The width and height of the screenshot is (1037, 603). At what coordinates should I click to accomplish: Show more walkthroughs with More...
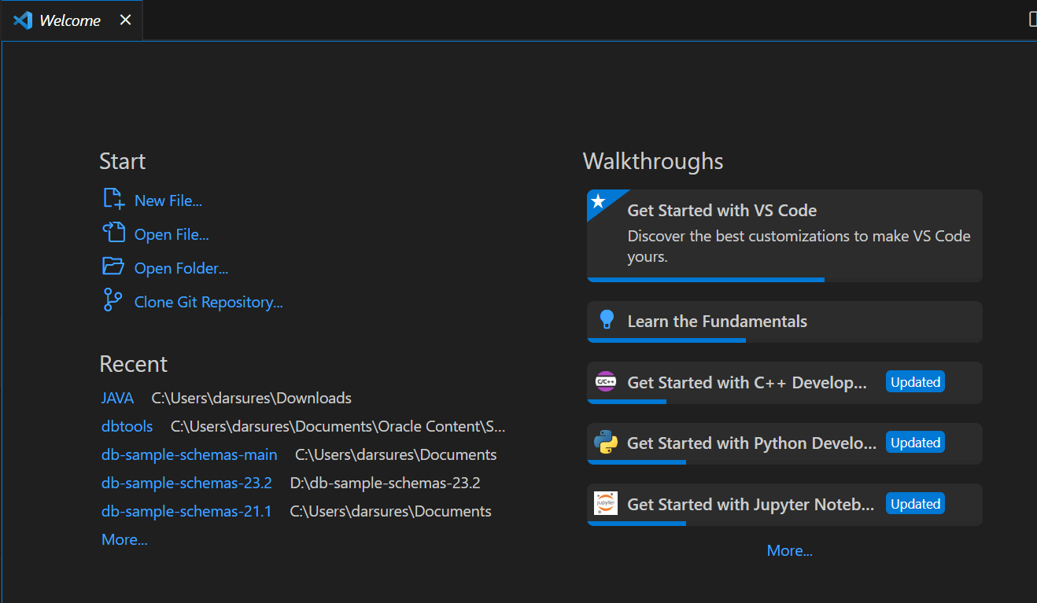click(789, 550)
